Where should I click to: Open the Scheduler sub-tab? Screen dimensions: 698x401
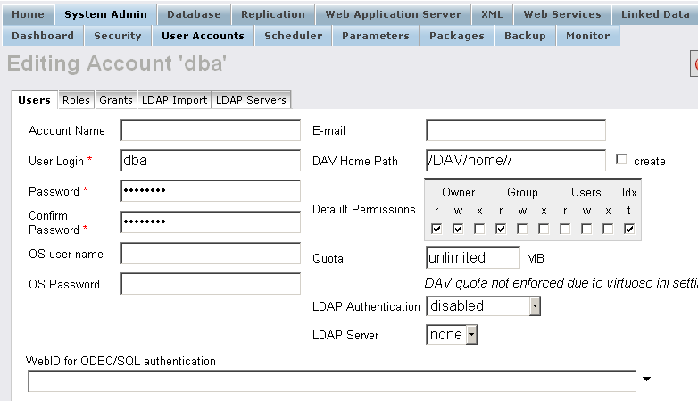click(294, 36)
